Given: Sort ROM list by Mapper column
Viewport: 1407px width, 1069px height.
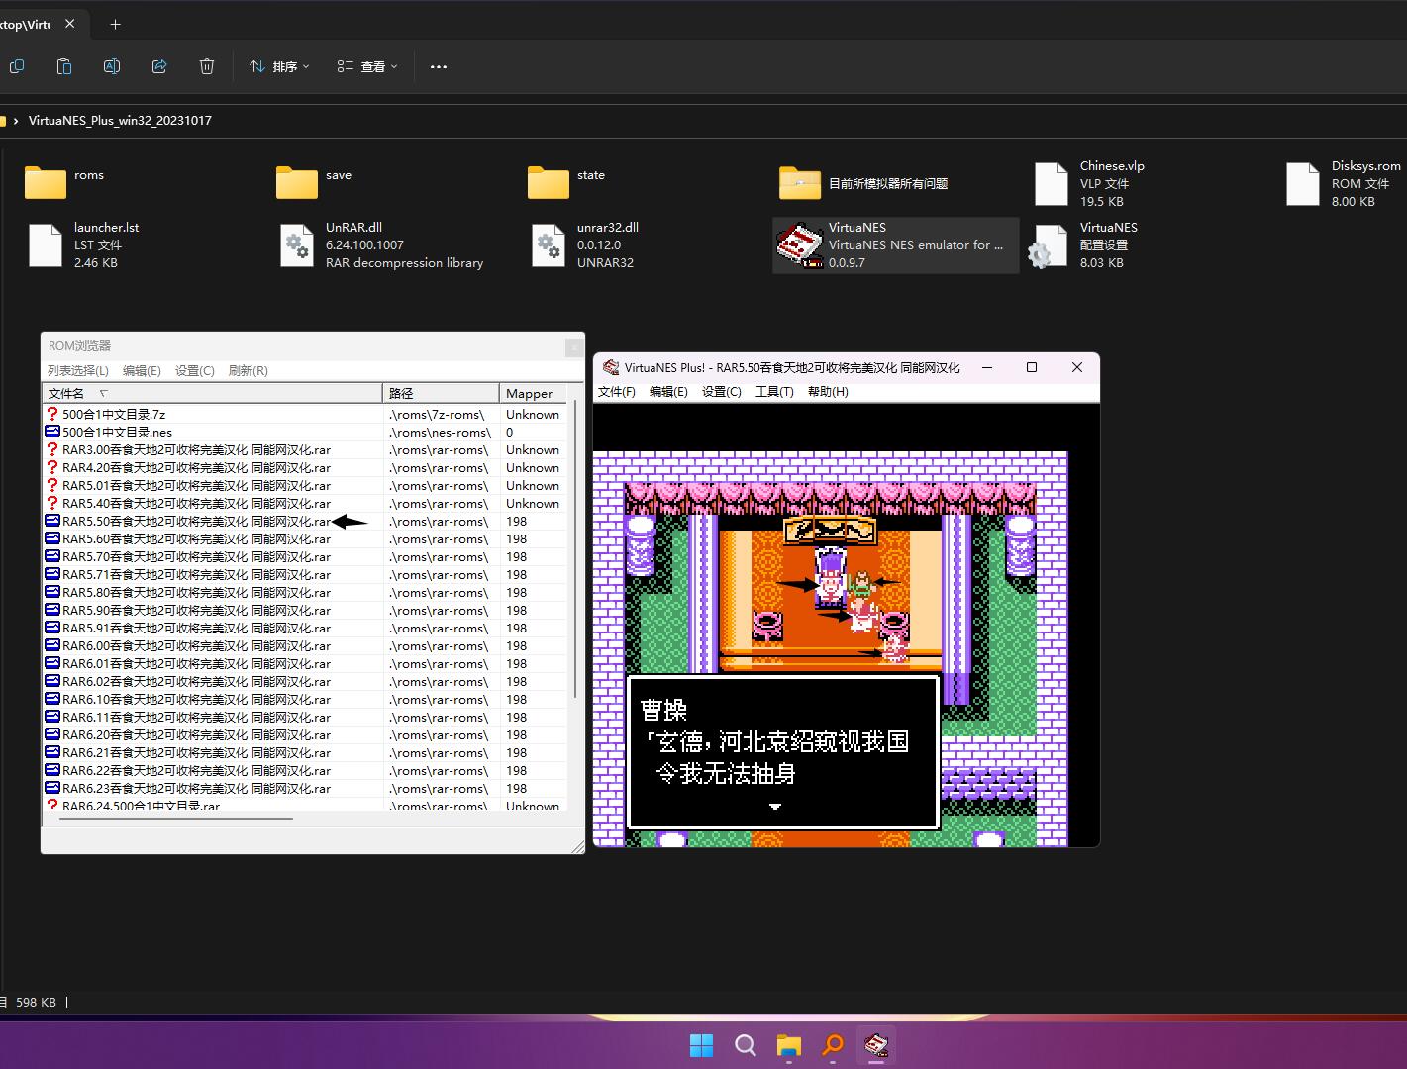Looking at the screenshot, I should coord(533,393).
